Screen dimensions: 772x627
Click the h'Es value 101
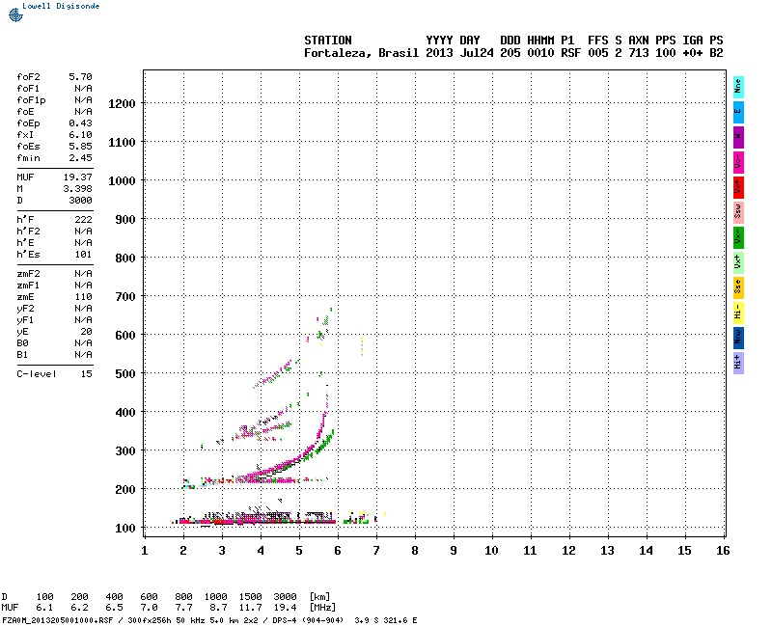pyautogui.click(x=83, y=255)
